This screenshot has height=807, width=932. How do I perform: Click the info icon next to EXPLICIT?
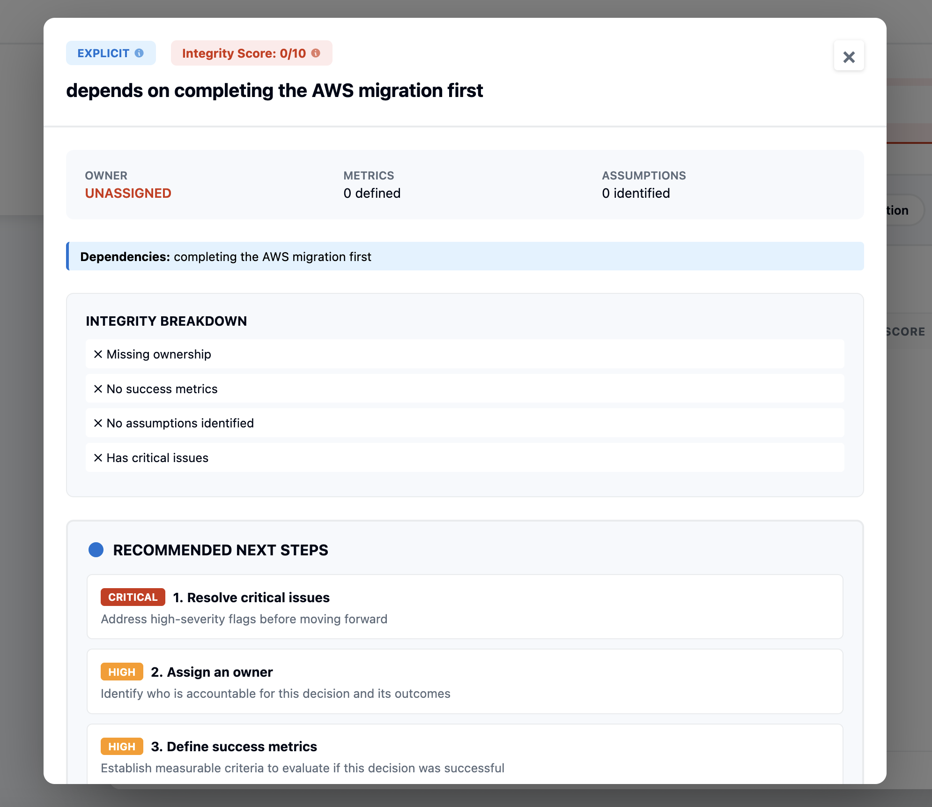pos(139,53)
